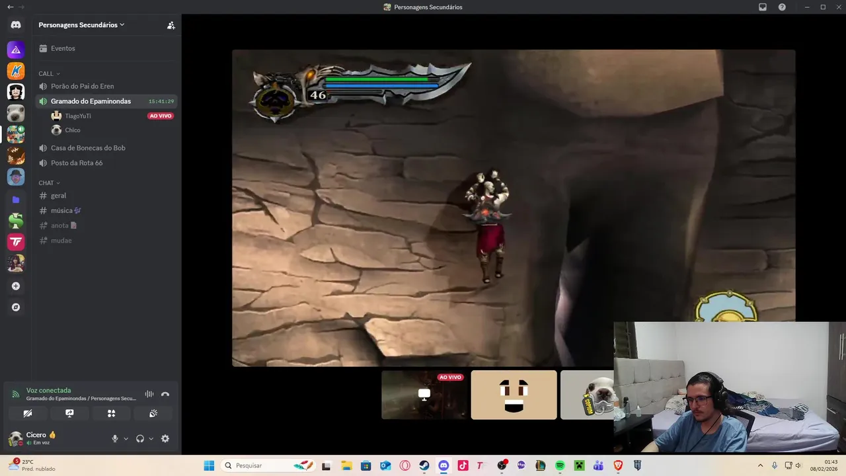
Task: Disconnect from voice call
Action: click(165, 394)
